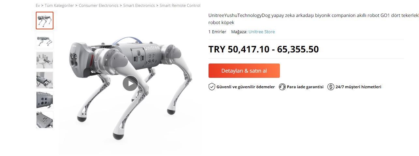Click the money-back guarantee headset icon
Viewport: 419px width, 156px height.
click(282, 87)
